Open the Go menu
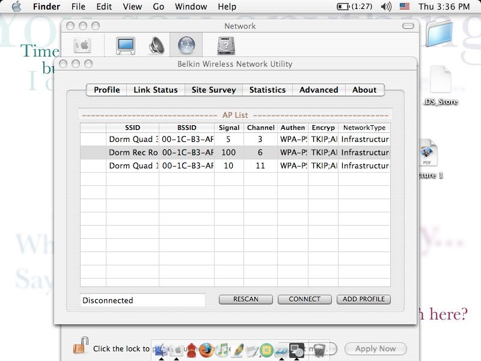 tap(158, 7)
